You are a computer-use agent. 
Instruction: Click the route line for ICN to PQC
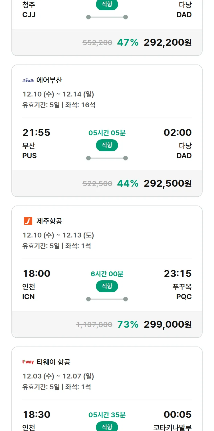click(x=107, y=299)
